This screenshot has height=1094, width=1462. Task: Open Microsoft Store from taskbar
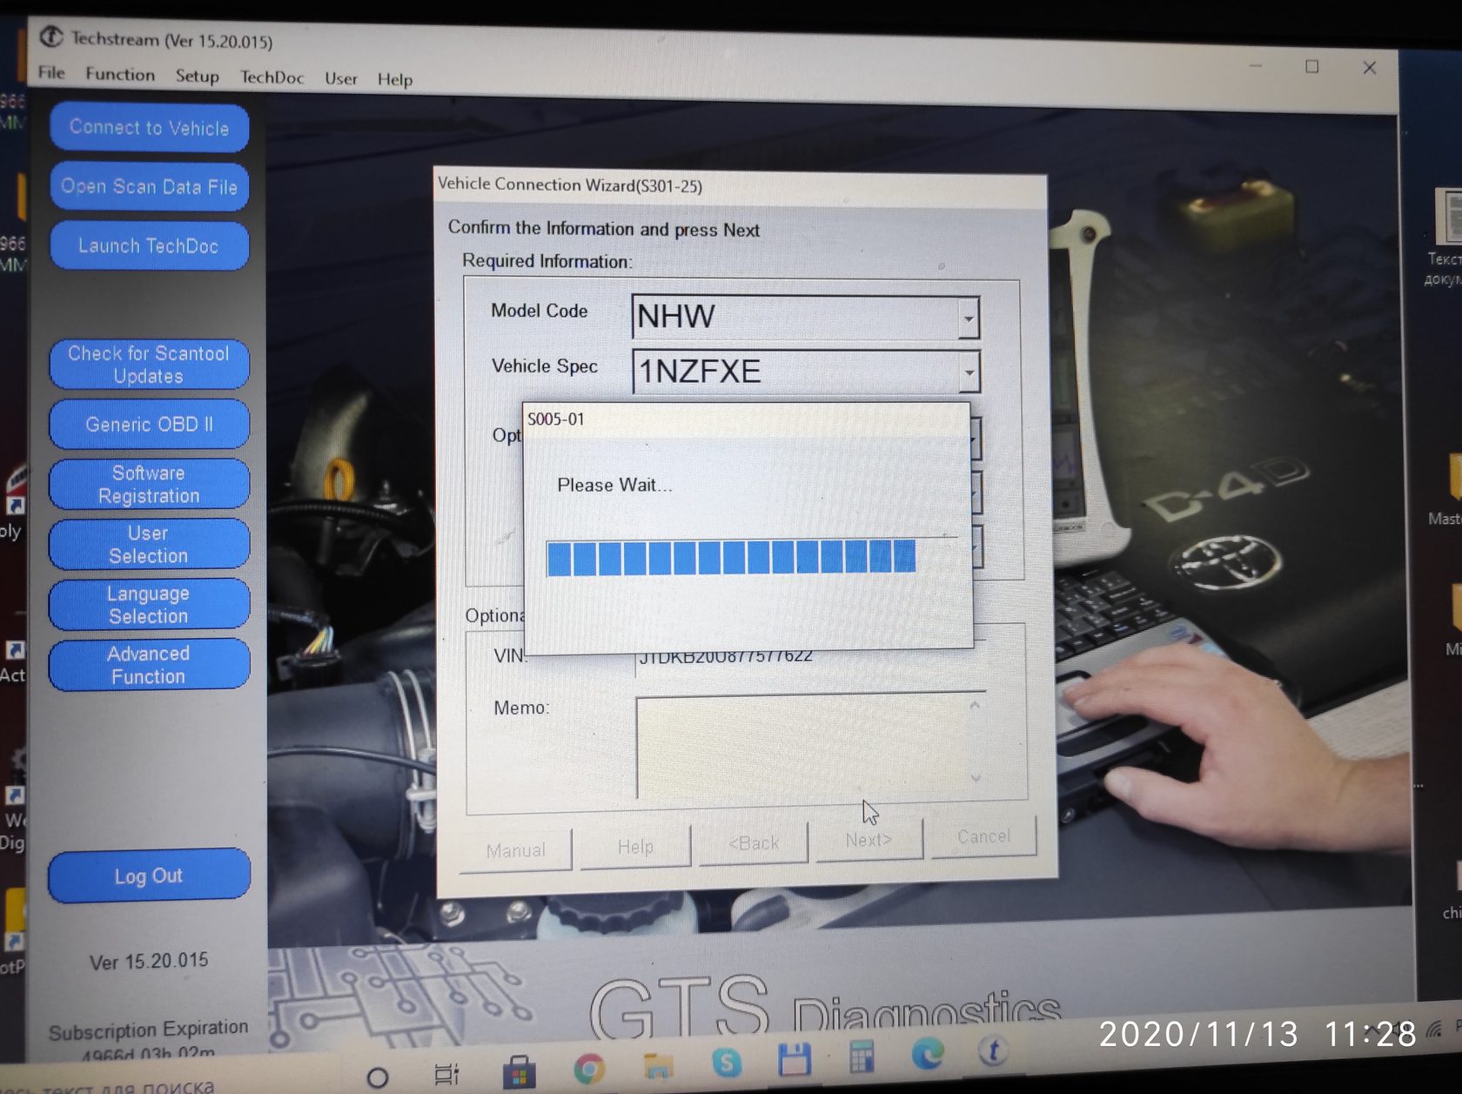(519, 1071)
